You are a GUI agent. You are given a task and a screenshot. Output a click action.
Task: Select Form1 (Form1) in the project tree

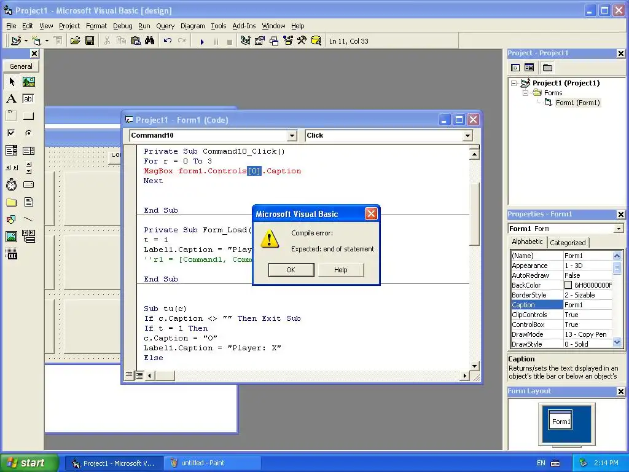577,103
